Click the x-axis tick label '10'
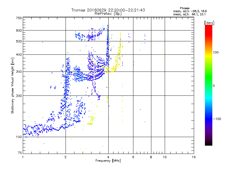Screen dimensions: 228x171 pos(165,157)
